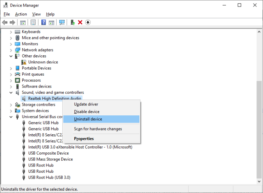Select the Unknown device entry
The width and height of the screenshot is (263, 193).
(x=43, y=62)
